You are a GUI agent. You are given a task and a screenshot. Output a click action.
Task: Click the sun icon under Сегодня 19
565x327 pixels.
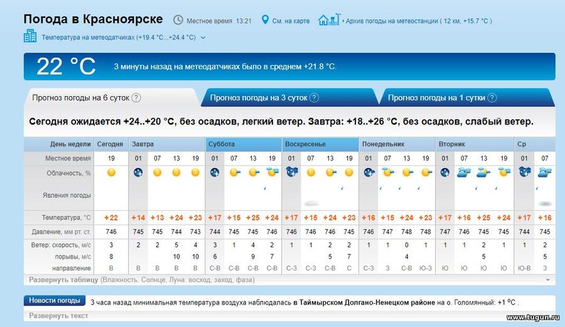tap(111, 173)
